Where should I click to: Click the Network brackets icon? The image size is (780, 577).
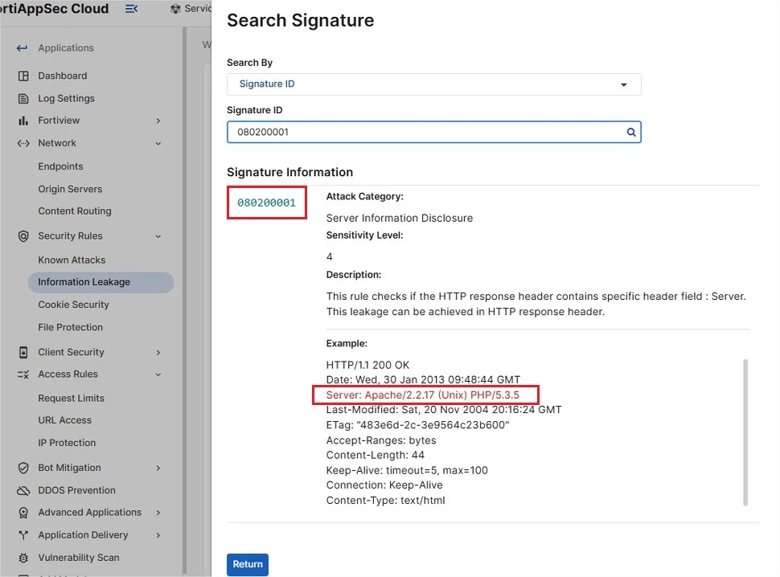(23, 143)
